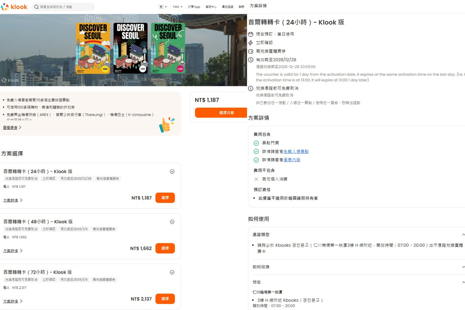Open the 免費入場景點 link
465x310 pixels.
point(296,152)
